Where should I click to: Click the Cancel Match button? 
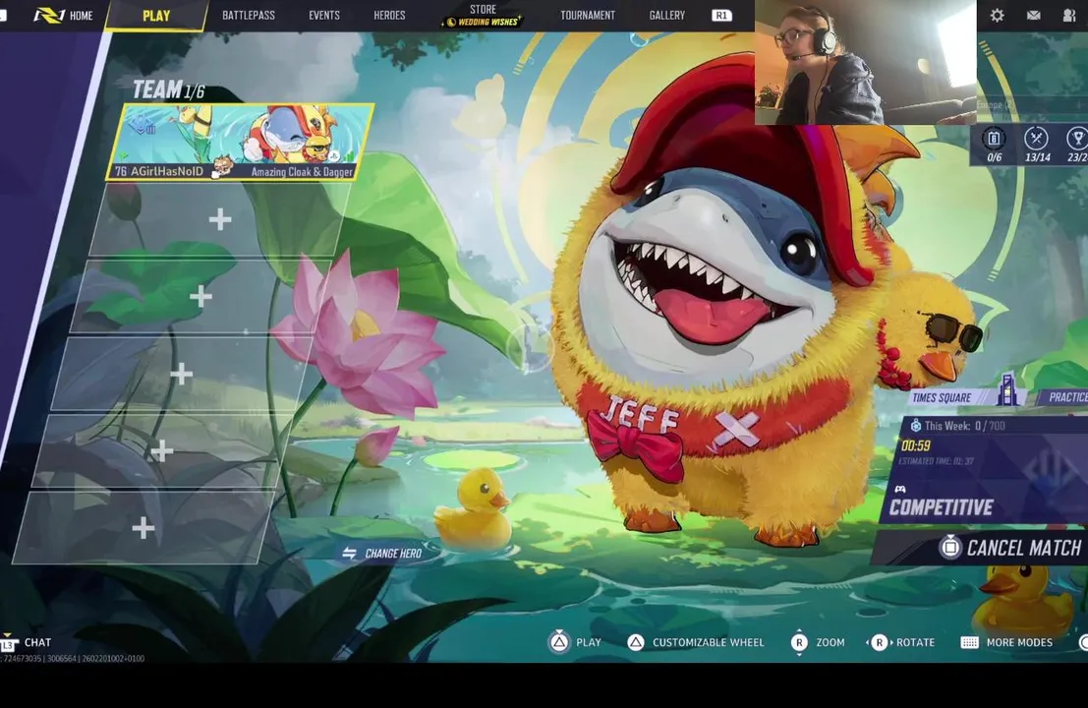tap(980, 548)
